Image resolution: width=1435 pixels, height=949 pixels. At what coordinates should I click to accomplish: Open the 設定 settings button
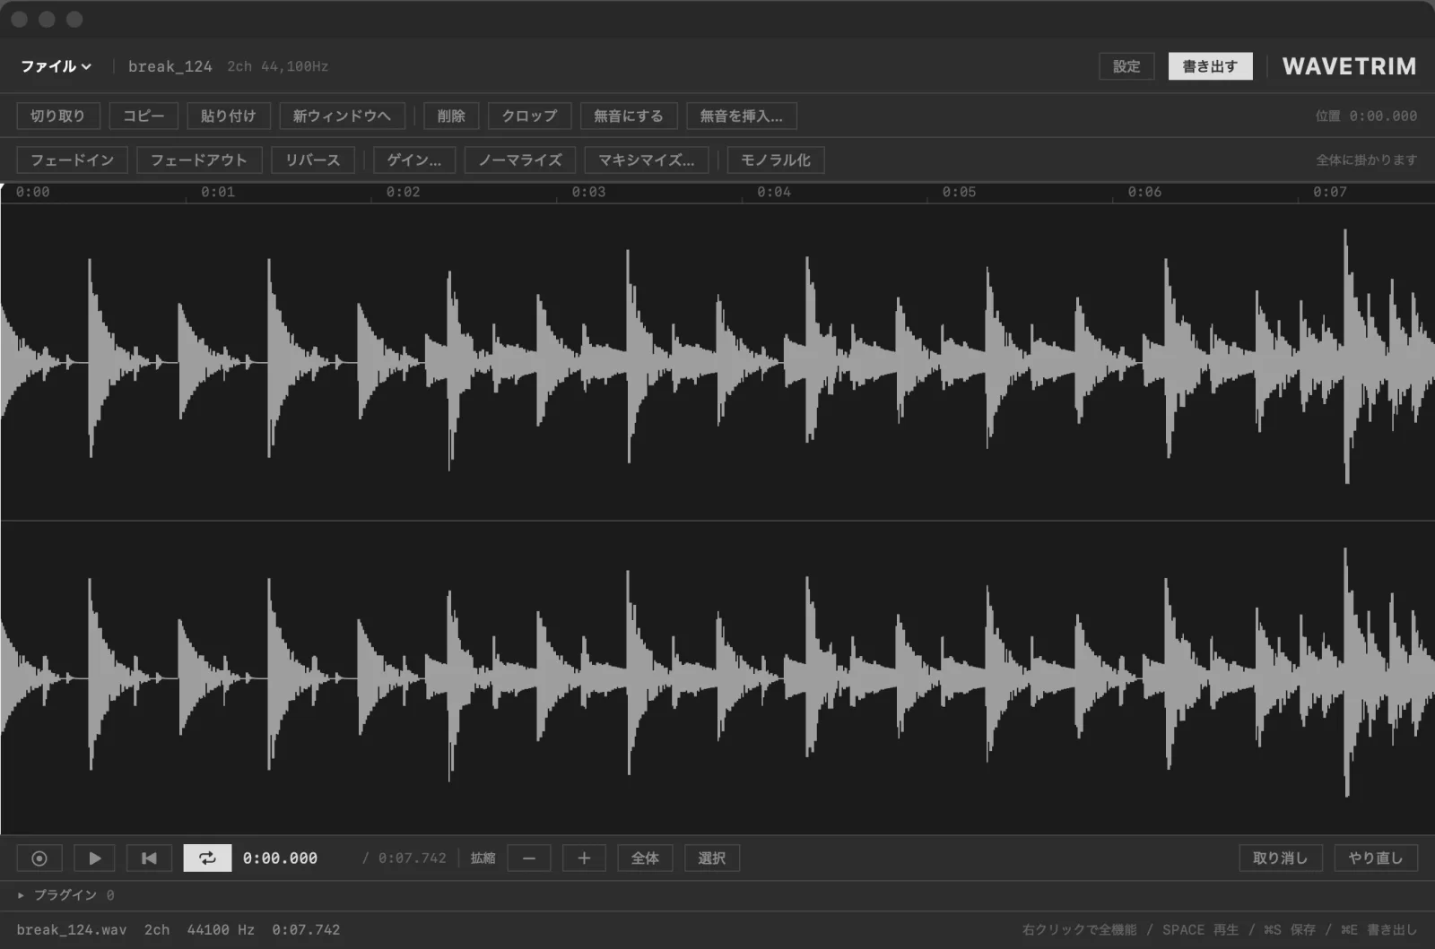tap(1126, 66)
